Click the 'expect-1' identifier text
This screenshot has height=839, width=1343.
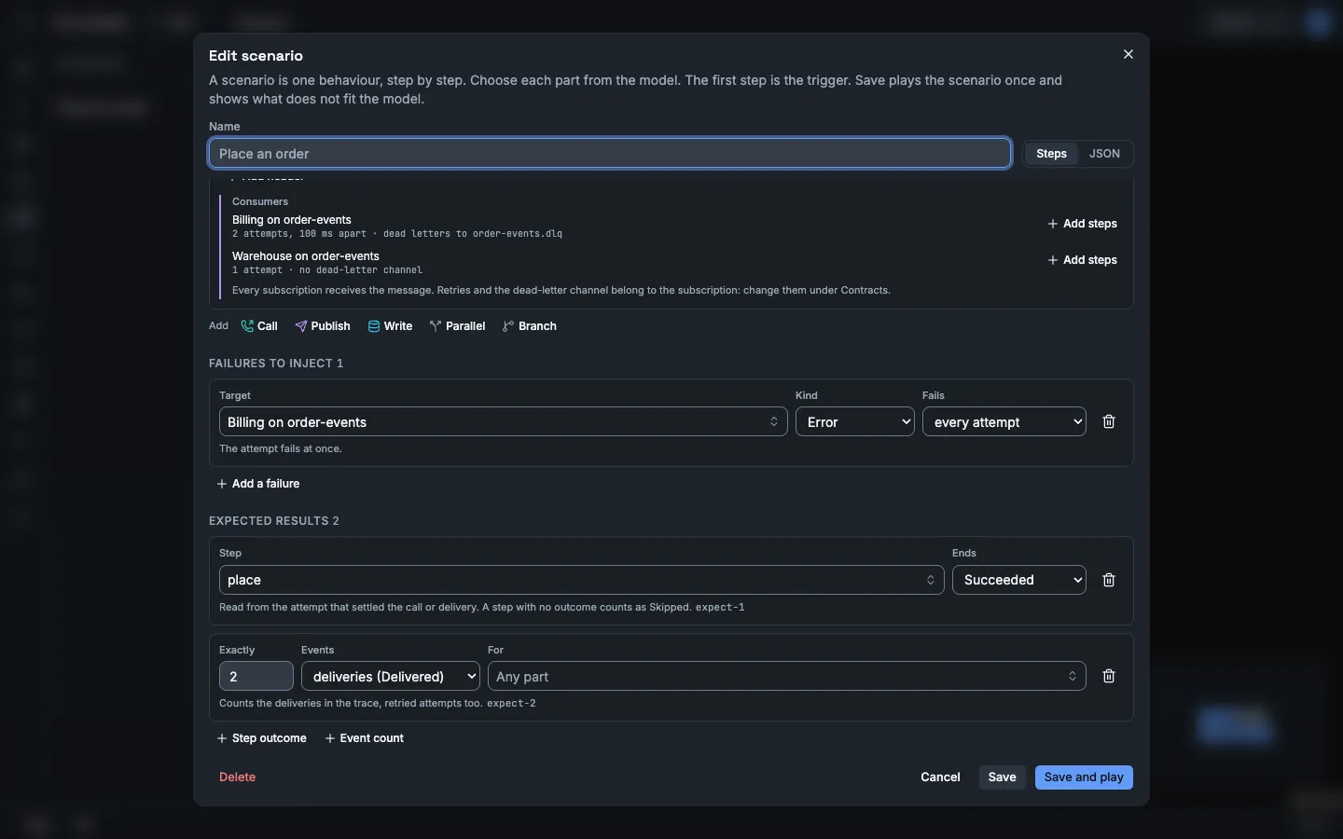720,607
